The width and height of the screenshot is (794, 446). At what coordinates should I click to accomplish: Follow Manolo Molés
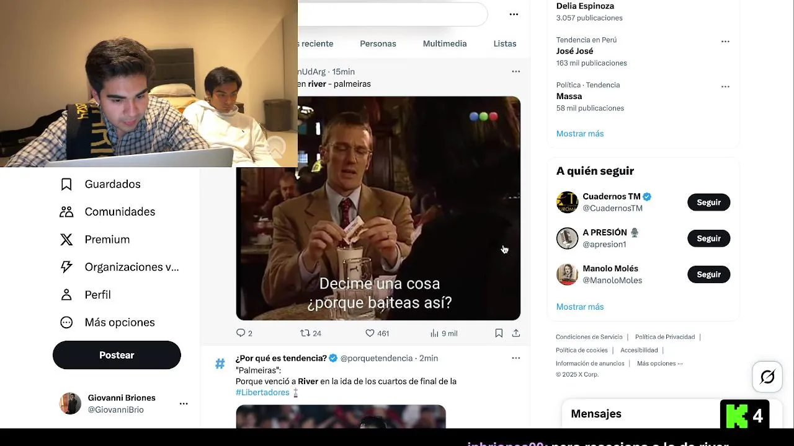708,274
